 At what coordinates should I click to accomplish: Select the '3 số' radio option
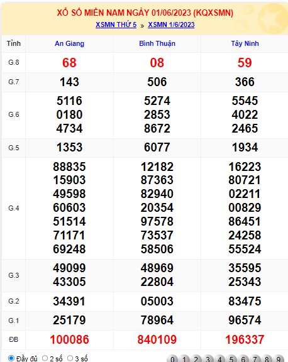70,358
